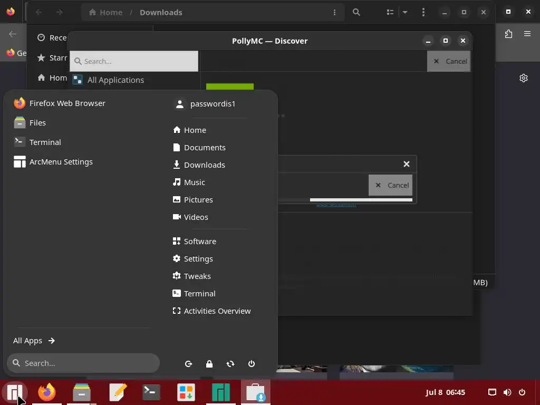Launch Files from ArcMenu pinned list

click(x=30, y=122)
